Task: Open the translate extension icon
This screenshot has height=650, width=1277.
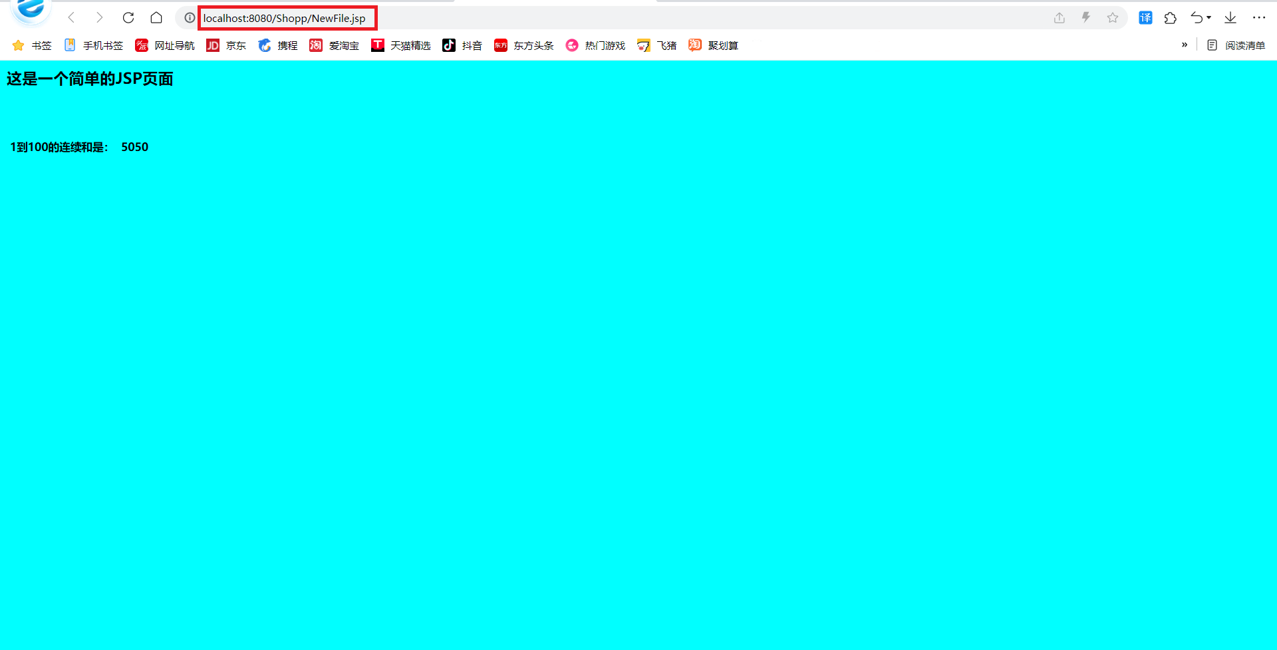Action: pyautogui.click(x=1145, y=18)
